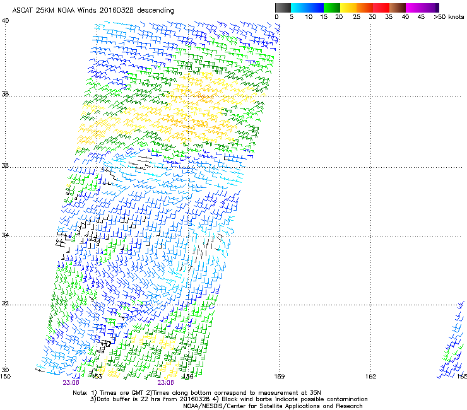Click the latitude 40 axis label

[x=5, y=21]
